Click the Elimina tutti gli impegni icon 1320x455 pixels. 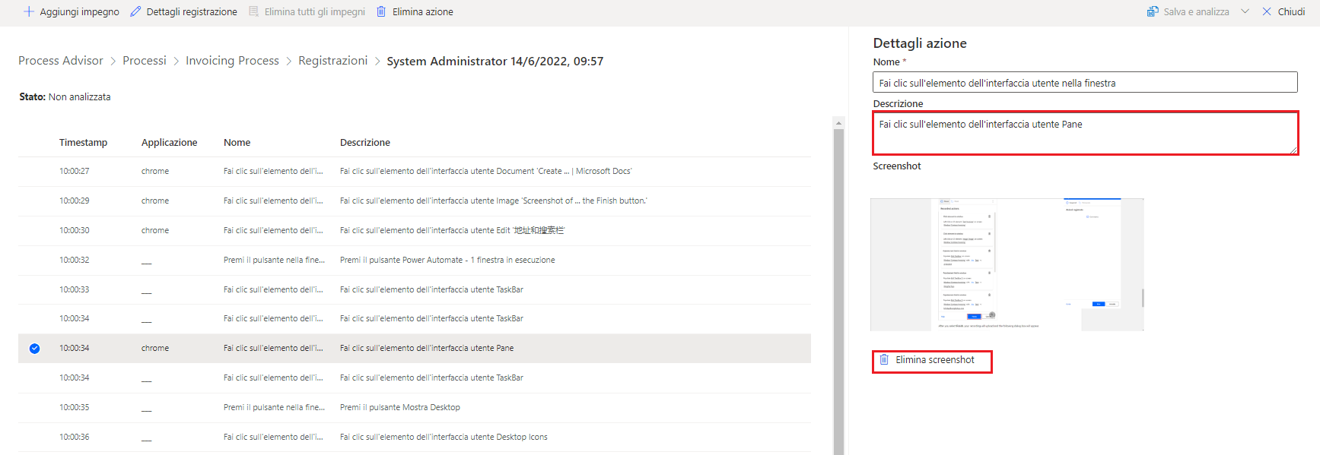(254, 11)
